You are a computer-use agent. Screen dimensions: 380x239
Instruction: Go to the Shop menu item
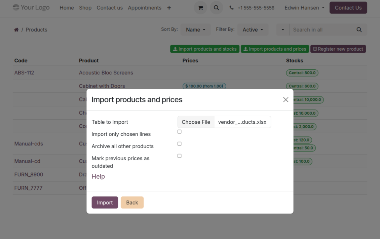pyautogui.click(x=85, y=8)
